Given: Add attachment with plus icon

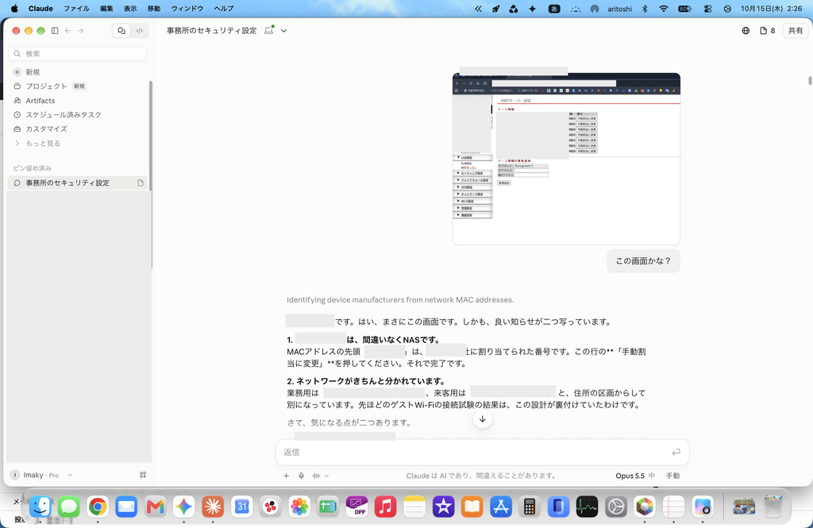Looking at the screenshot, I should pos(286,476).
